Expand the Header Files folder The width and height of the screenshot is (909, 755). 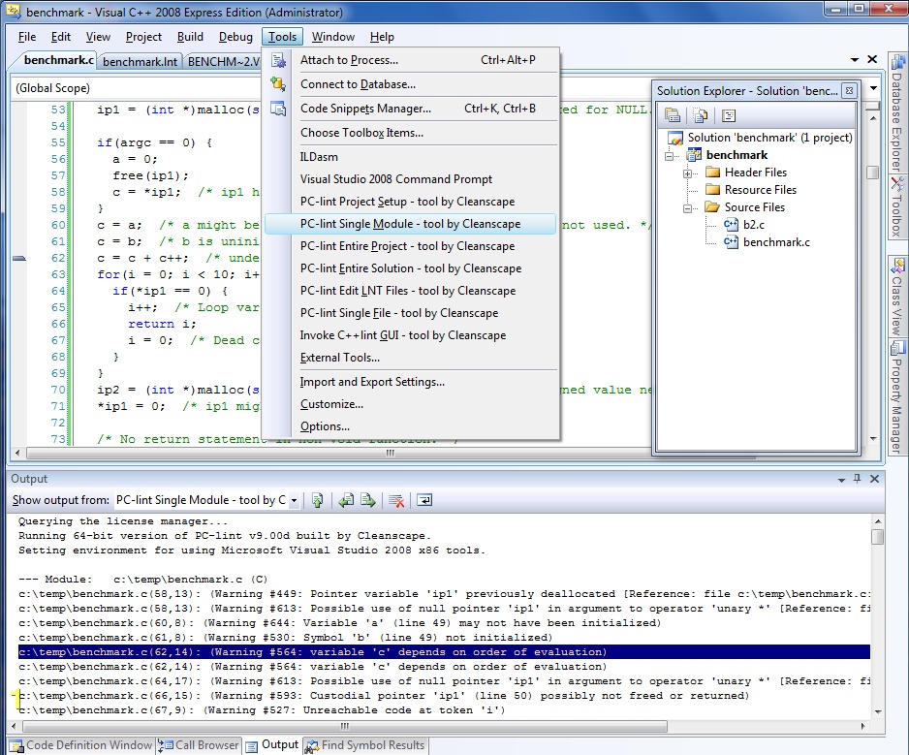click(x=687, y=173)
